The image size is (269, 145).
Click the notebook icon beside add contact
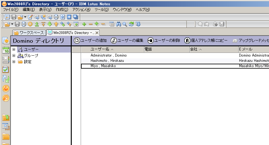222,24
